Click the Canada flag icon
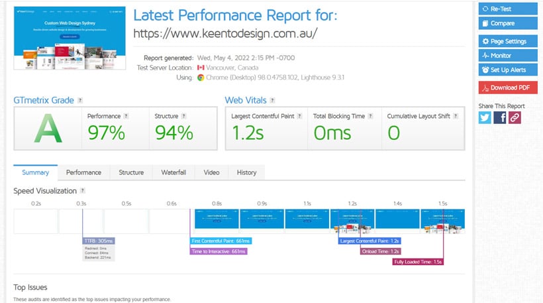Viewport: 543px width, 303px height. (x=201, y=68)
